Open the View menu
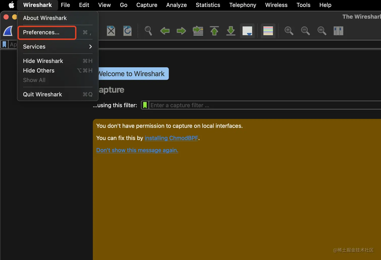Screen dimensions: 381x260 (104, 5)
